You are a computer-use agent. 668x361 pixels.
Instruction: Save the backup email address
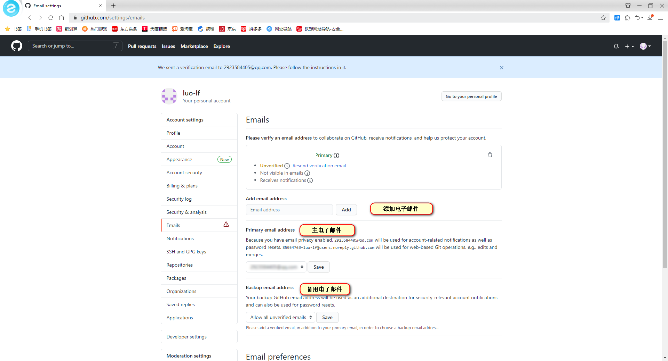click(327, 317)
